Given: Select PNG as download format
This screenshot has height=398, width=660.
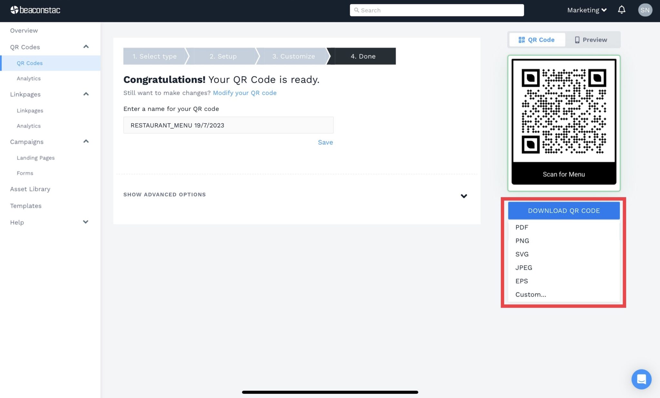Looking at the screenshot, I should click(522, 240).
